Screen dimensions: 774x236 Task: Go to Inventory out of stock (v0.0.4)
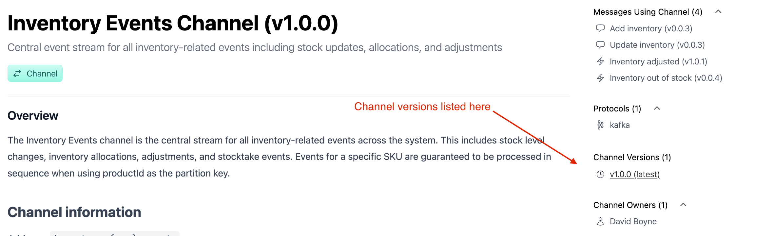[x=666, y=78]
